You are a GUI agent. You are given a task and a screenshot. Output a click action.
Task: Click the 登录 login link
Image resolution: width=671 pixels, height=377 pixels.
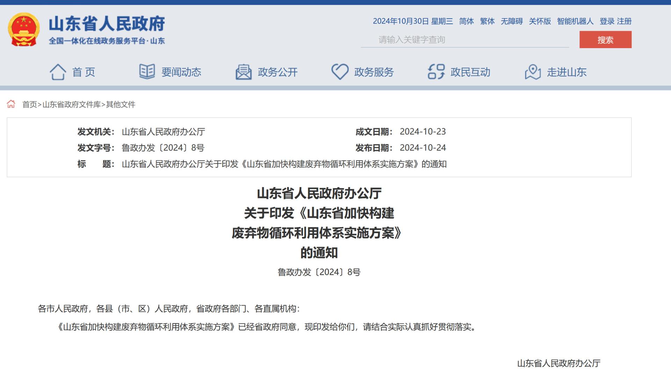click(x=607, y=21)
